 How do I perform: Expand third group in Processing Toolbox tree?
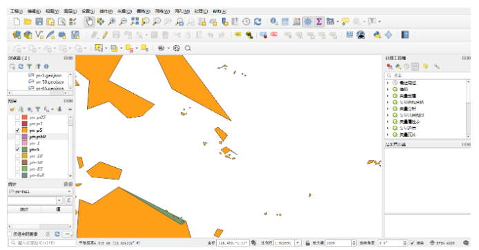coord(388,96)
